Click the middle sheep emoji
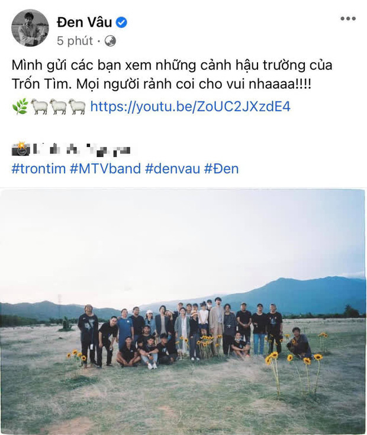The image size is (367, 435). [x=58, y=106]
